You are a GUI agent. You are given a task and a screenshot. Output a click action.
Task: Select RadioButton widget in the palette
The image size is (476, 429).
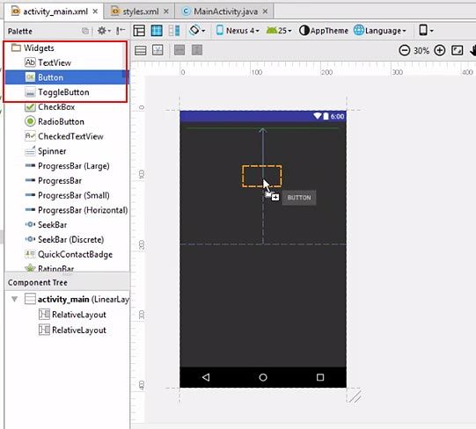[61, 121]
